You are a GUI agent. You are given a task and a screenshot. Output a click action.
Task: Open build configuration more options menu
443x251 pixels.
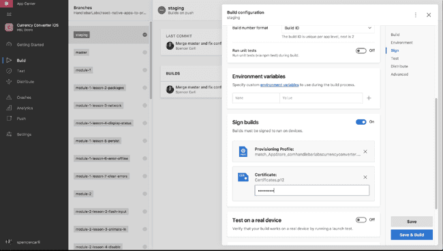click(415, 15)
